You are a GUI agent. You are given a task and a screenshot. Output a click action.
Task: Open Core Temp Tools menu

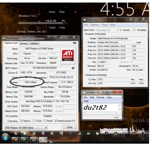104,25
